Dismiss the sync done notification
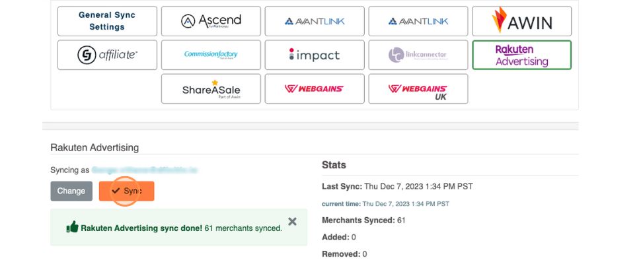Viewport: 641px width, 266px height. point(293,222)
